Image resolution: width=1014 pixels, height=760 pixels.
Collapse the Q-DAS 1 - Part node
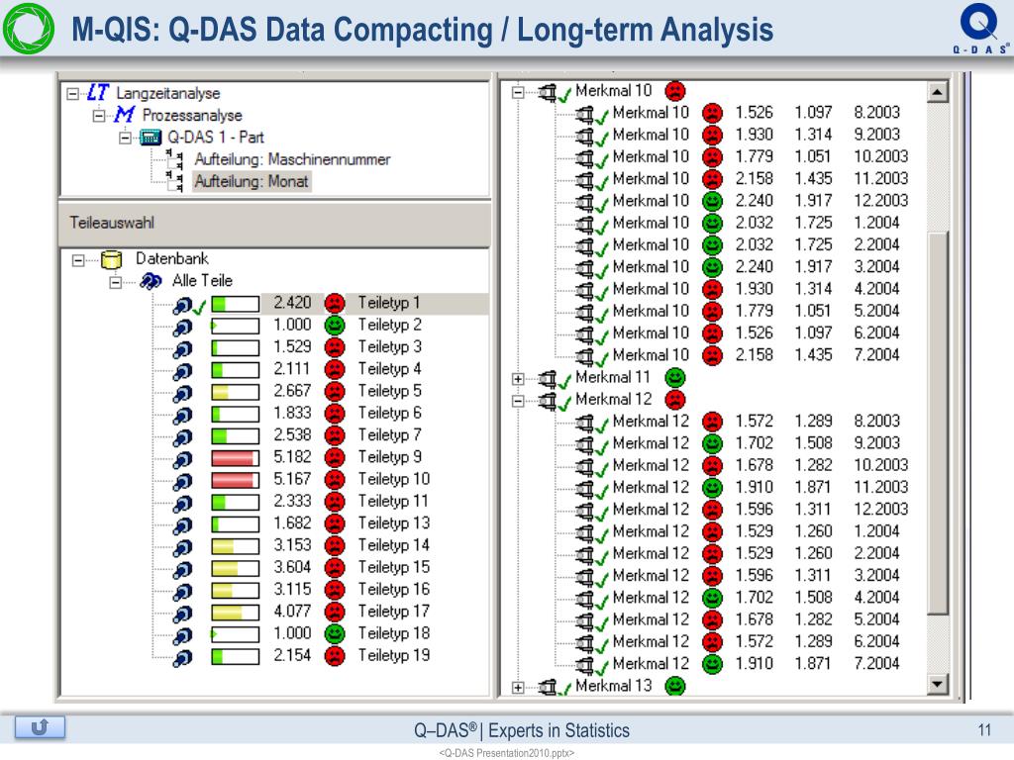126,139
